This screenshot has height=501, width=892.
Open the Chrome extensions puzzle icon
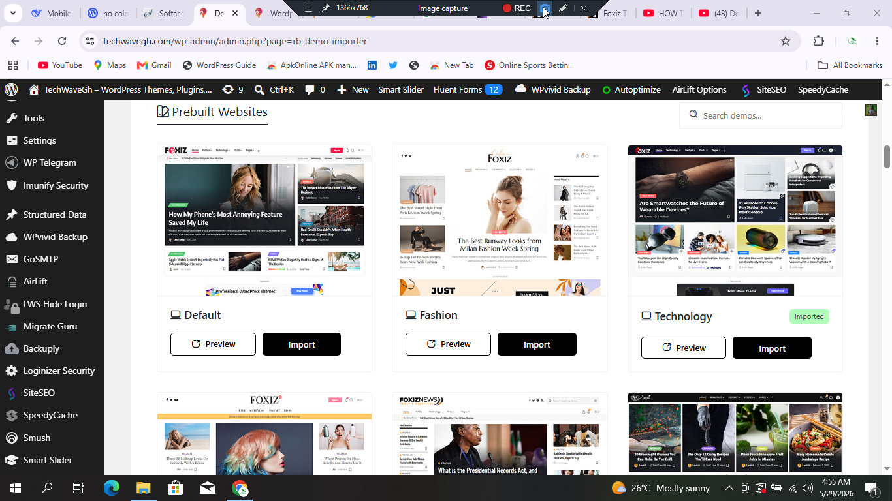818,41
